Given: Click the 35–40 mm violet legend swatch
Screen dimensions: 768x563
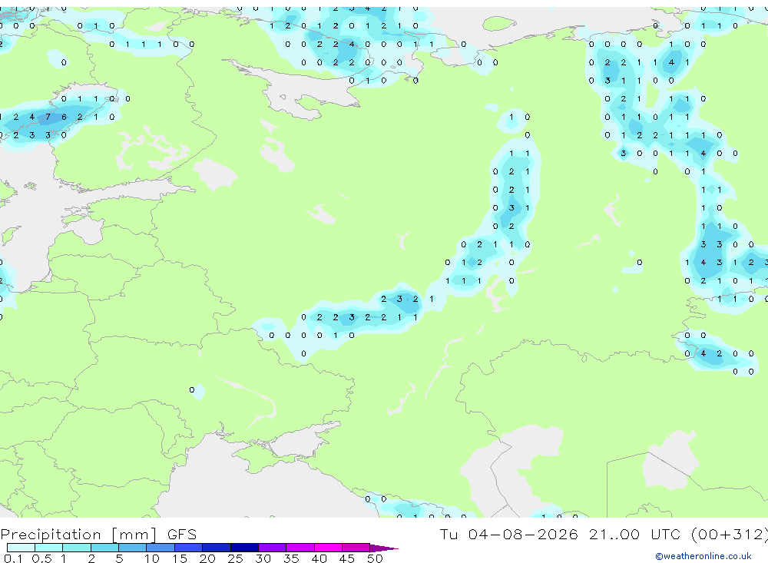Looking at the screenshot, I should [x=300, y=548].
